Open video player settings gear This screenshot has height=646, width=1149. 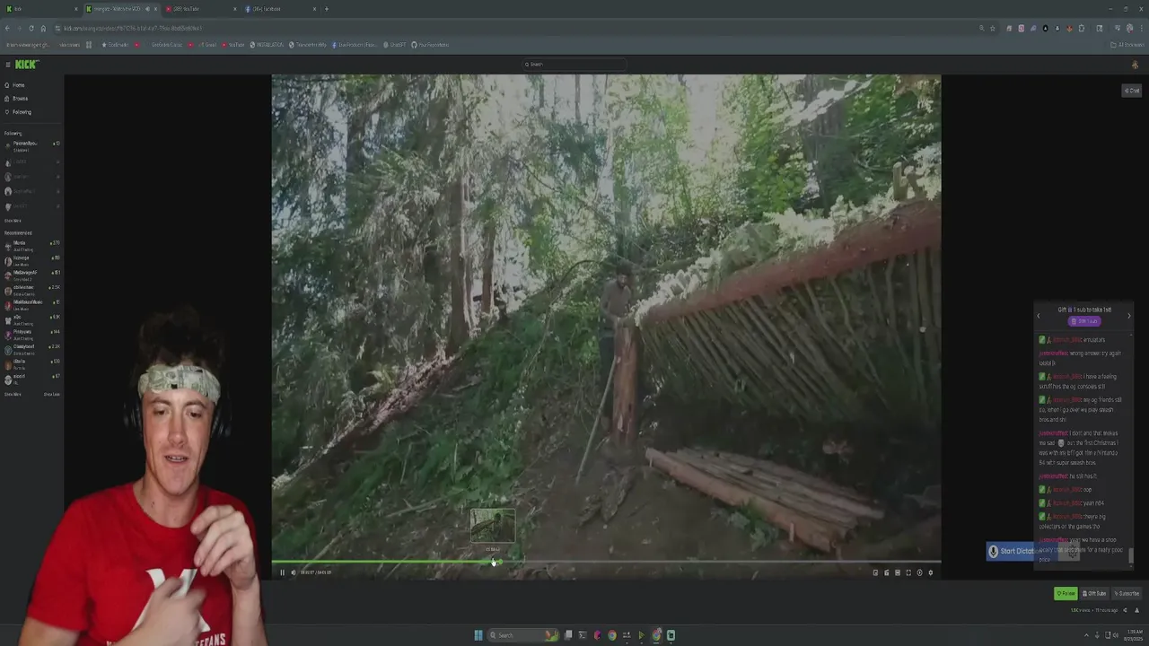930,572
